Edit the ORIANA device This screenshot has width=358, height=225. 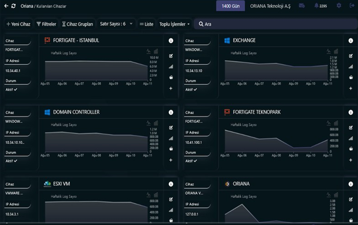[351, 199]
